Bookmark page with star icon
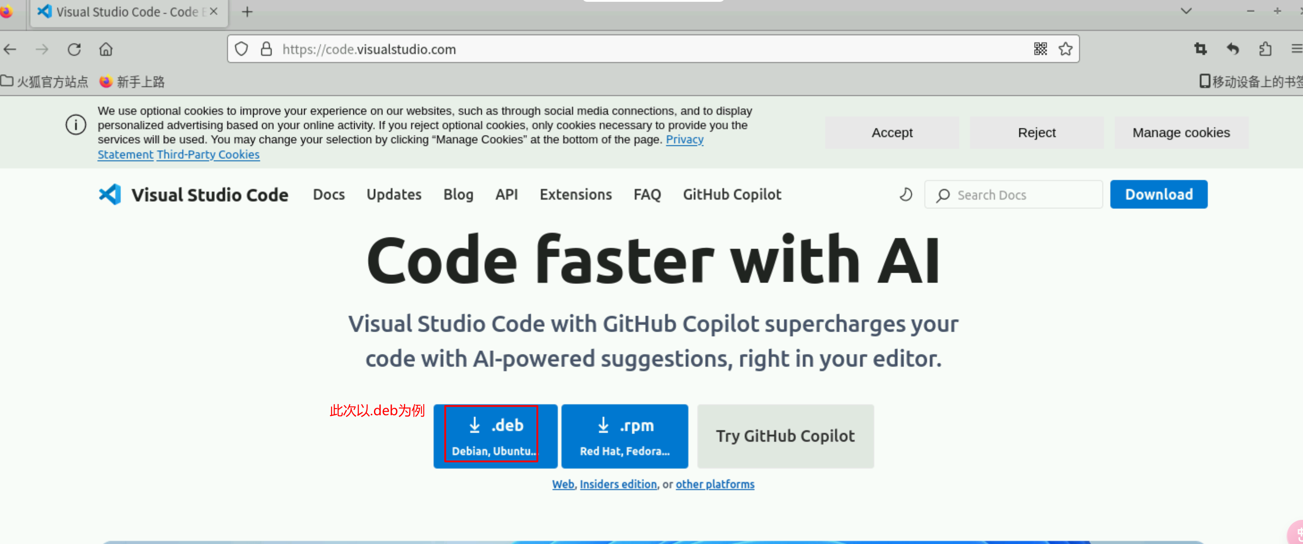 [x=1065, y=49]
